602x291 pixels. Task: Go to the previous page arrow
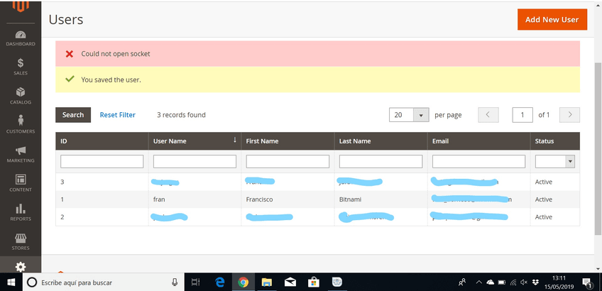point(488,115)
